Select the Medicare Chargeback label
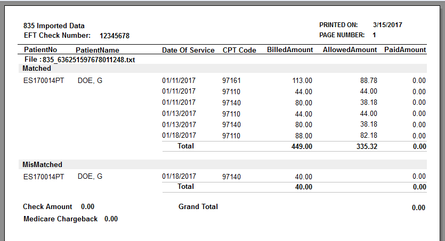 [x=61, y=219]
